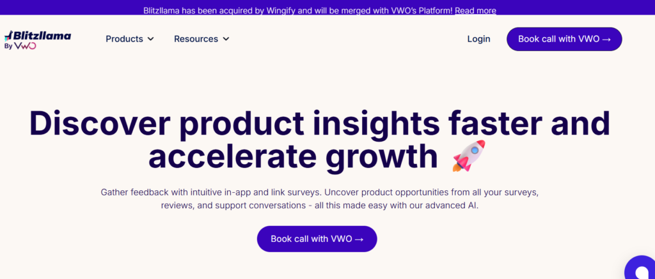655x279 pixels.
Task: Click the 'accelerate growth' headline text
Action: coord(292,157)
